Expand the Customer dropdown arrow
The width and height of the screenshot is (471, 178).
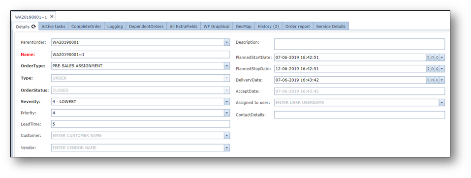pos(227,136)
